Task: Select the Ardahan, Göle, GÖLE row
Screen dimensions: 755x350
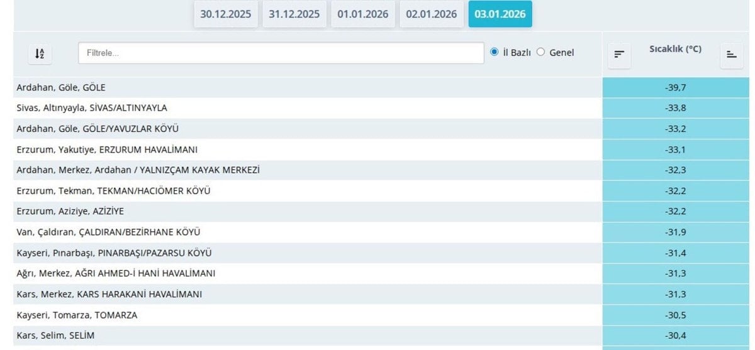Action: pyautogui.click(x=61, y=87)
